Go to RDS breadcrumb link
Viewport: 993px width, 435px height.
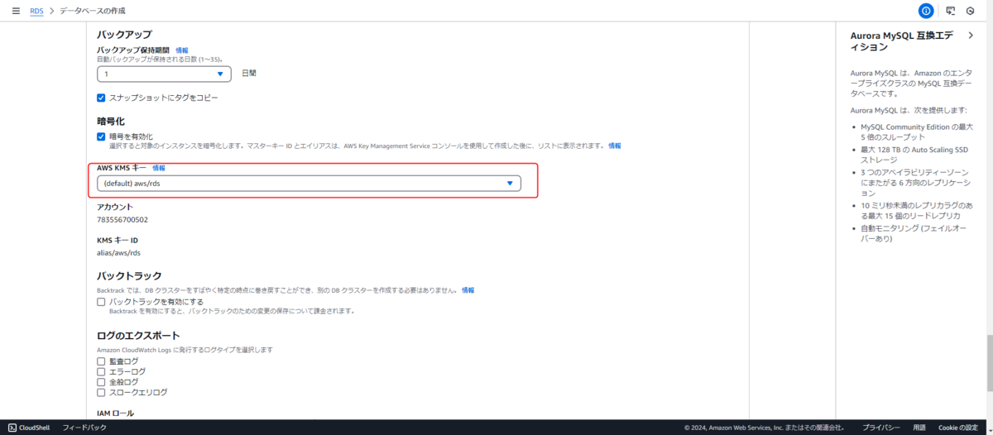pyautogui.click(x=36, y=11)
